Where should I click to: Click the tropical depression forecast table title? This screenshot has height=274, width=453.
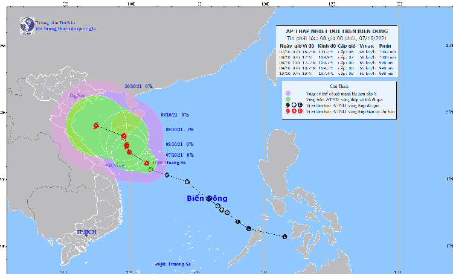tap(337, 31)
